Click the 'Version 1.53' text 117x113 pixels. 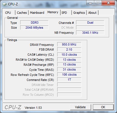tap(33, 108)
